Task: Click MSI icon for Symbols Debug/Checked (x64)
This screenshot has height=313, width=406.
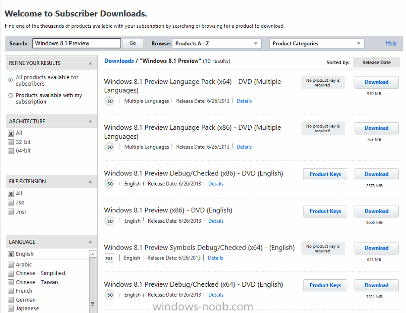Action: pos(109,258)
